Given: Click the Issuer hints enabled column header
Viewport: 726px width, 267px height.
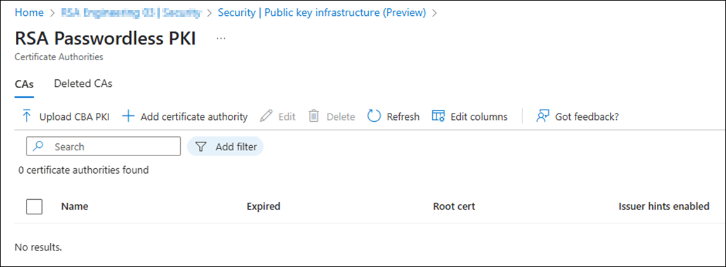Looking at the screenshot, I should pyautogui.click(x=664, y=206).
